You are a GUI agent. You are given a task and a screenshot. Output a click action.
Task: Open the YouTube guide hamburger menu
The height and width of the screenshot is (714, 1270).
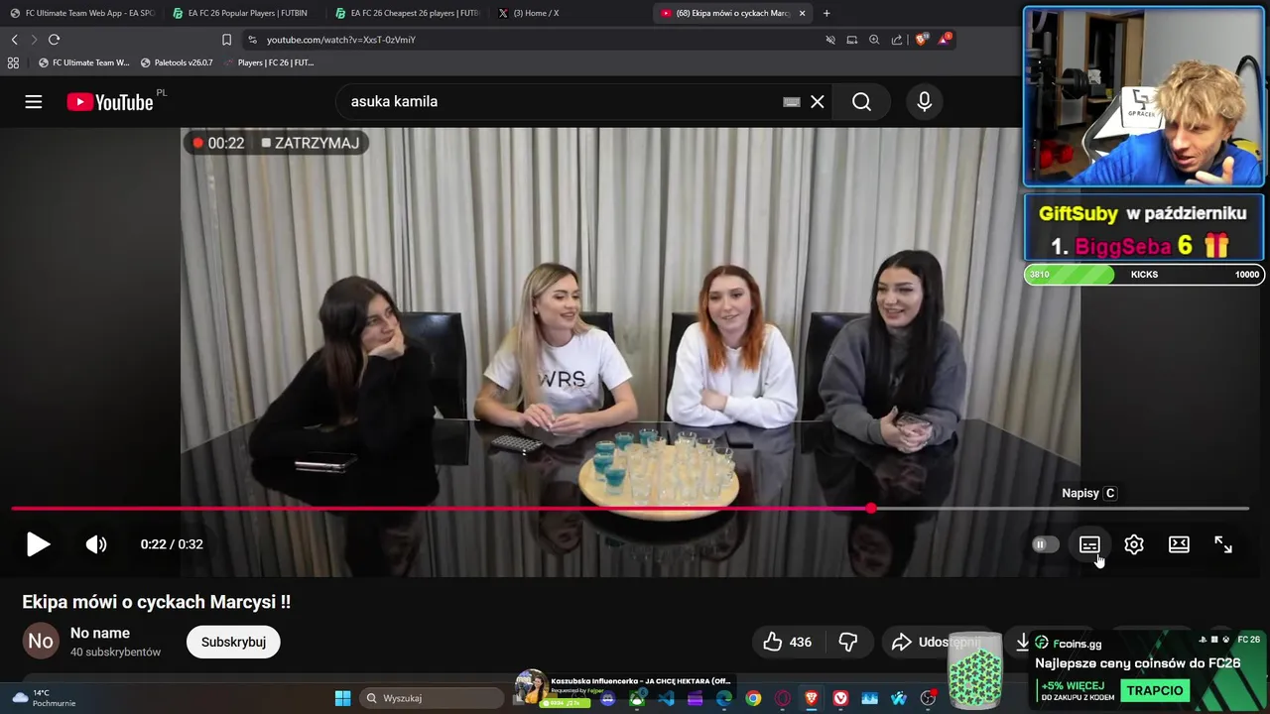pos(34,101)
